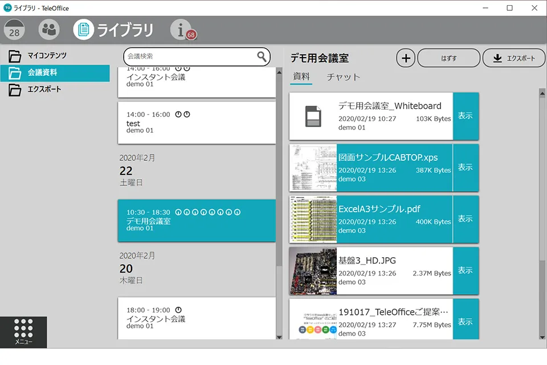Viewport: 547px width, 365px height.
Task: Click the エクスポート download button
Action: pos(513,58)
